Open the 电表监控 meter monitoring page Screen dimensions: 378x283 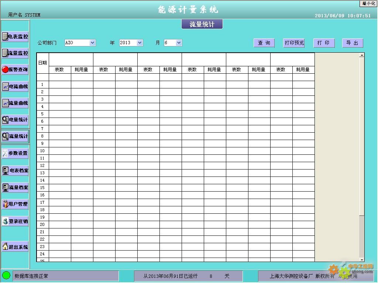(x=15, y=36)
